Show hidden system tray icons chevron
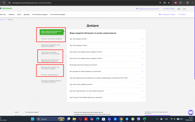Screen dimensions: 195x122 pyautogui.click(x=157, y=119)
